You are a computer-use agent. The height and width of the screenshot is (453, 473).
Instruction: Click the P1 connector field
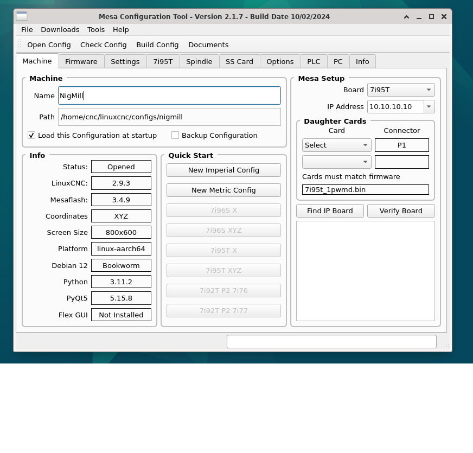[x=402, y=145]
